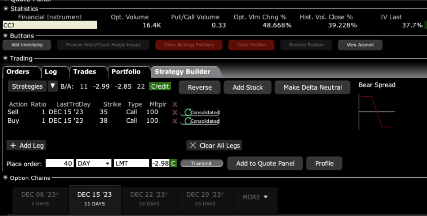Screen dimensions: 427x216
Task: Collapse the Statistics section
Action: [x=5, y=9]
